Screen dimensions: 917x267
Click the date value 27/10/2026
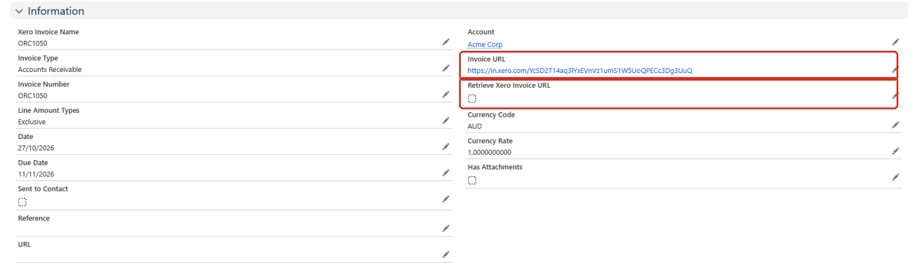(x=36, y=148)
